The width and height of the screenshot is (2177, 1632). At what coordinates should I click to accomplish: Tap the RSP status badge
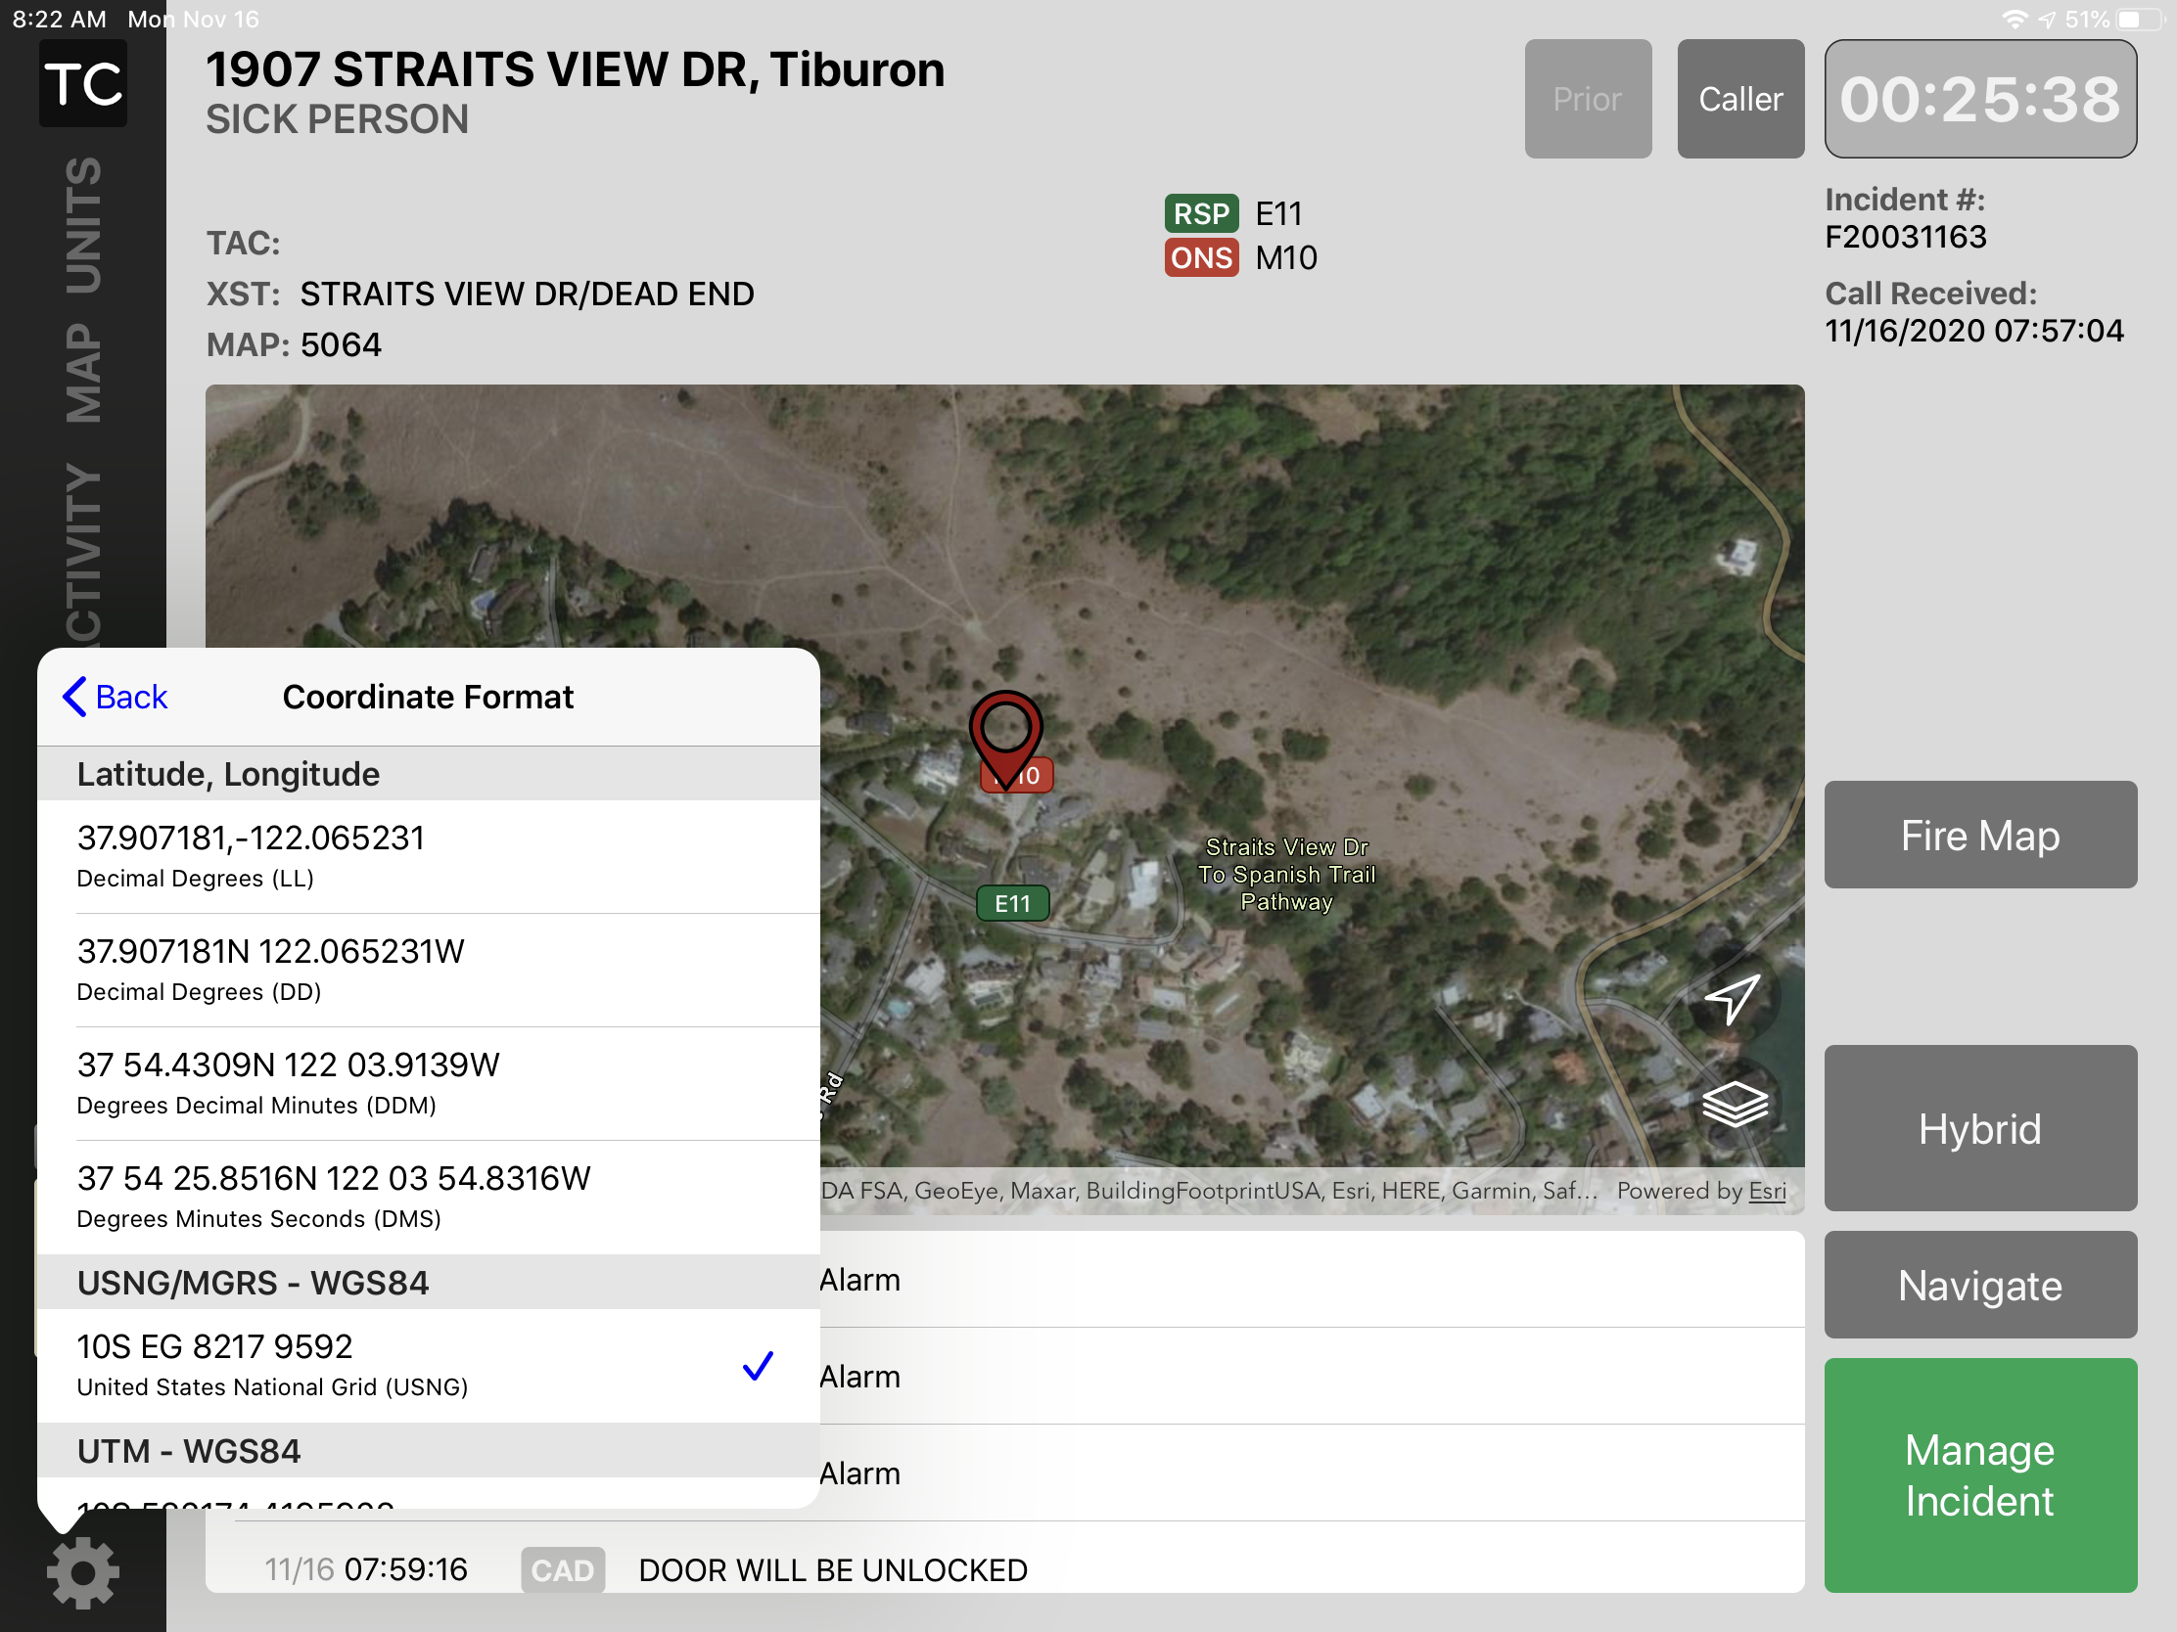click(1201, 213)
